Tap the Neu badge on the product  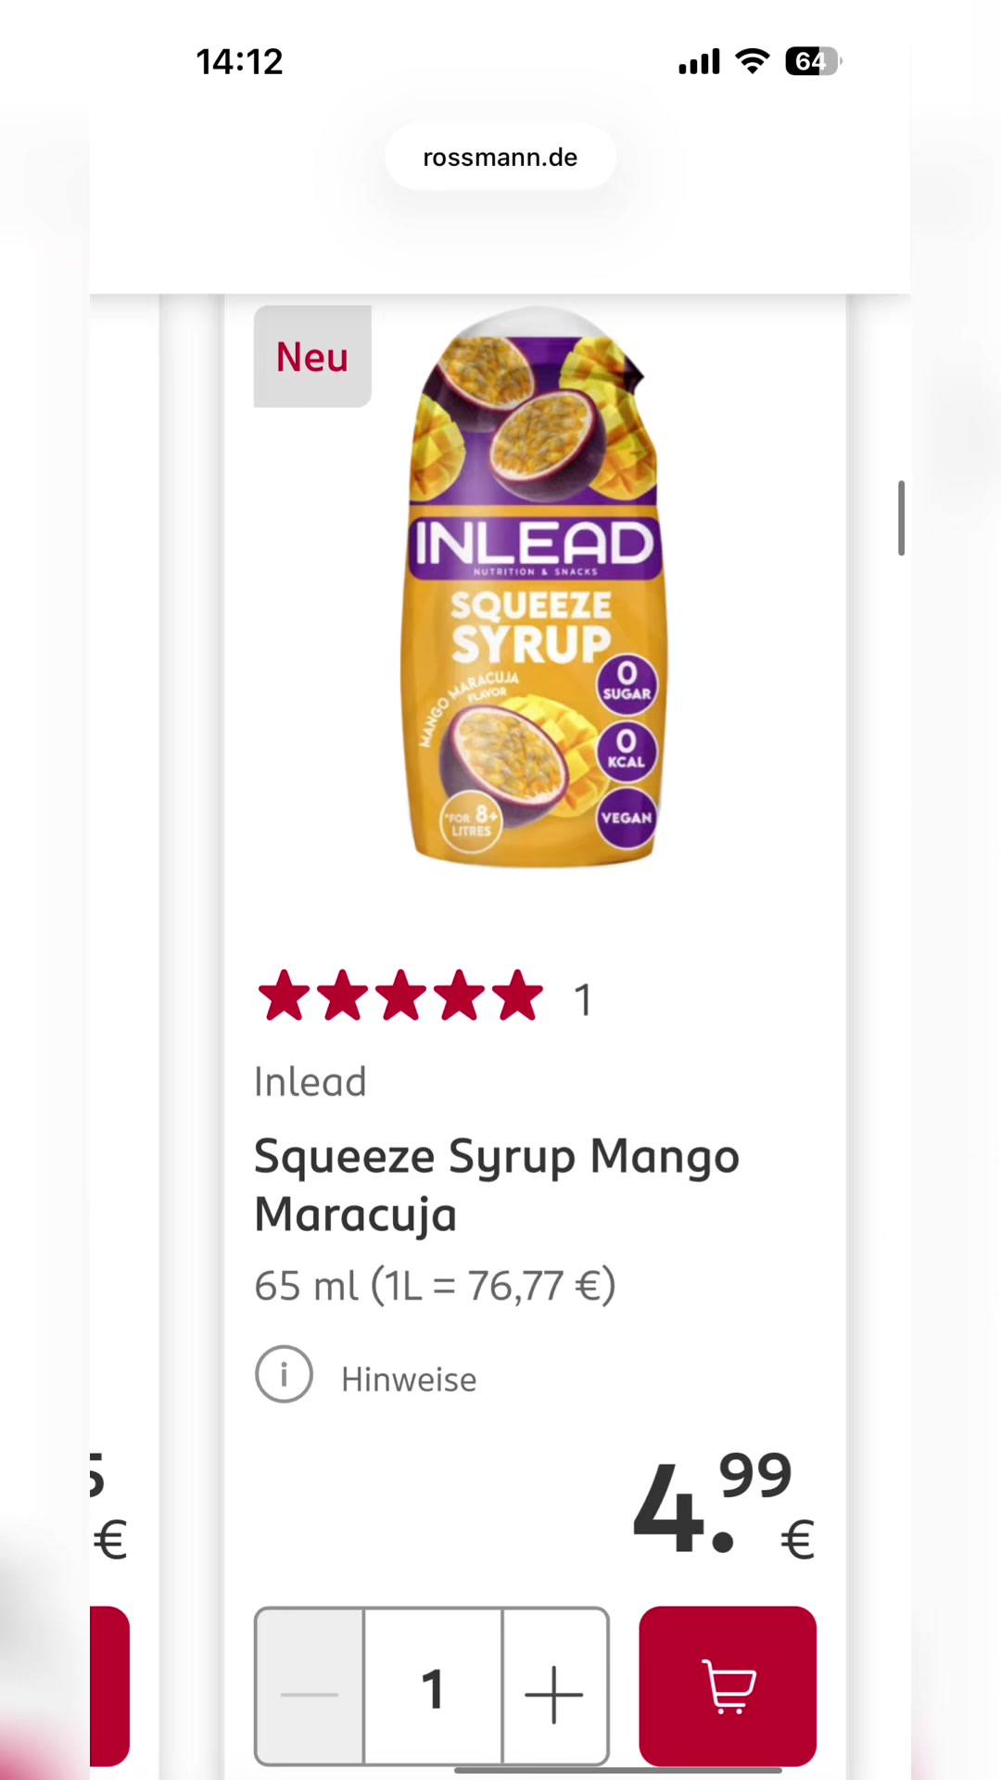pos(312,357)
